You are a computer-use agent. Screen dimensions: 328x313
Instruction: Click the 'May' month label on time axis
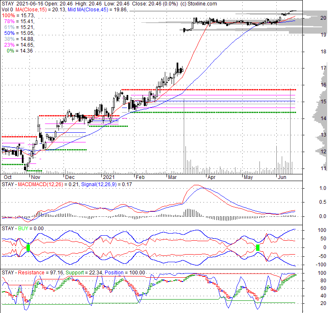click(248, 177)
